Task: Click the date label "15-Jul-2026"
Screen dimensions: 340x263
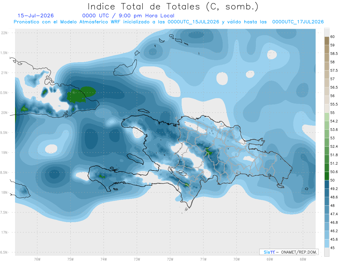Action: [36, 16]
